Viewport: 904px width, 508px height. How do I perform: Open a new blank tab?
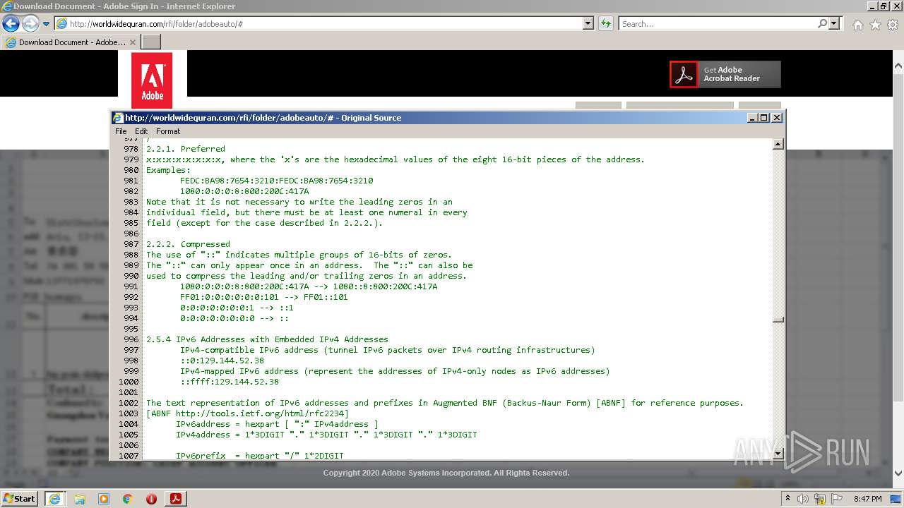[151, 42]
